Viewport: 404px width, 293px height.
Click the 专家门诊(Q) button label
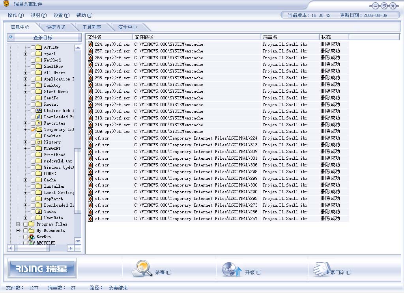(x=338, y=272)
